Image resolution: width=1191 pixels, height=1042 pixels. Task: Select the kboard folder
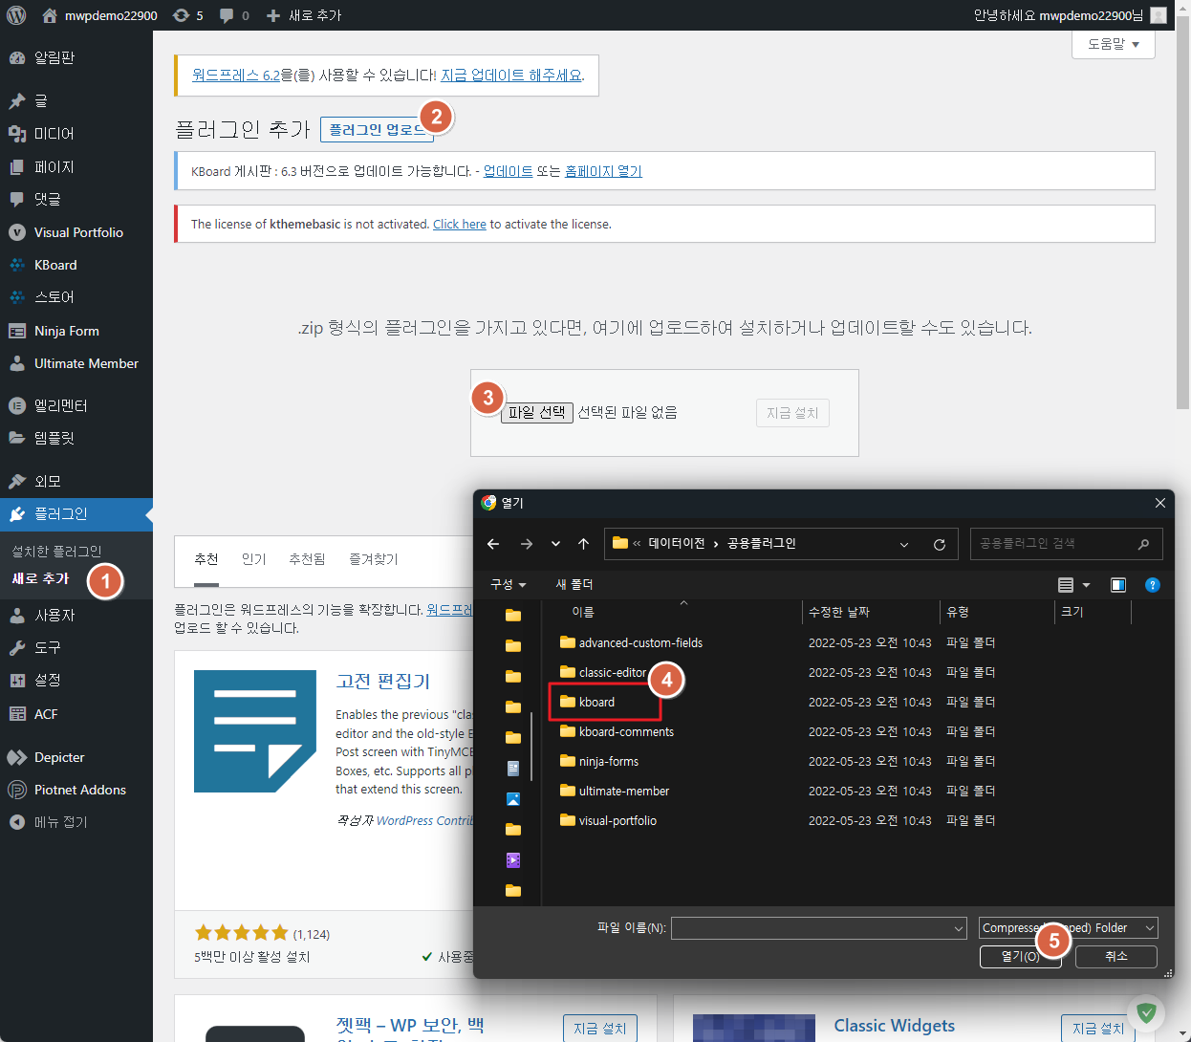tap(597, 702)
